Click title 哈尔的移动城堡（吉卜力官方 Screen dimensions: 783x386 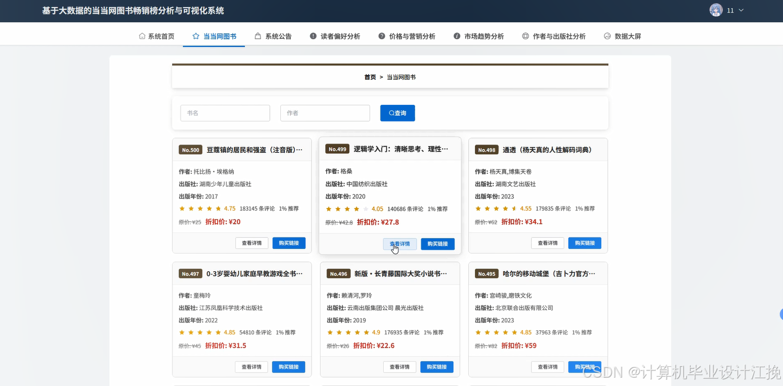[549, 274]
